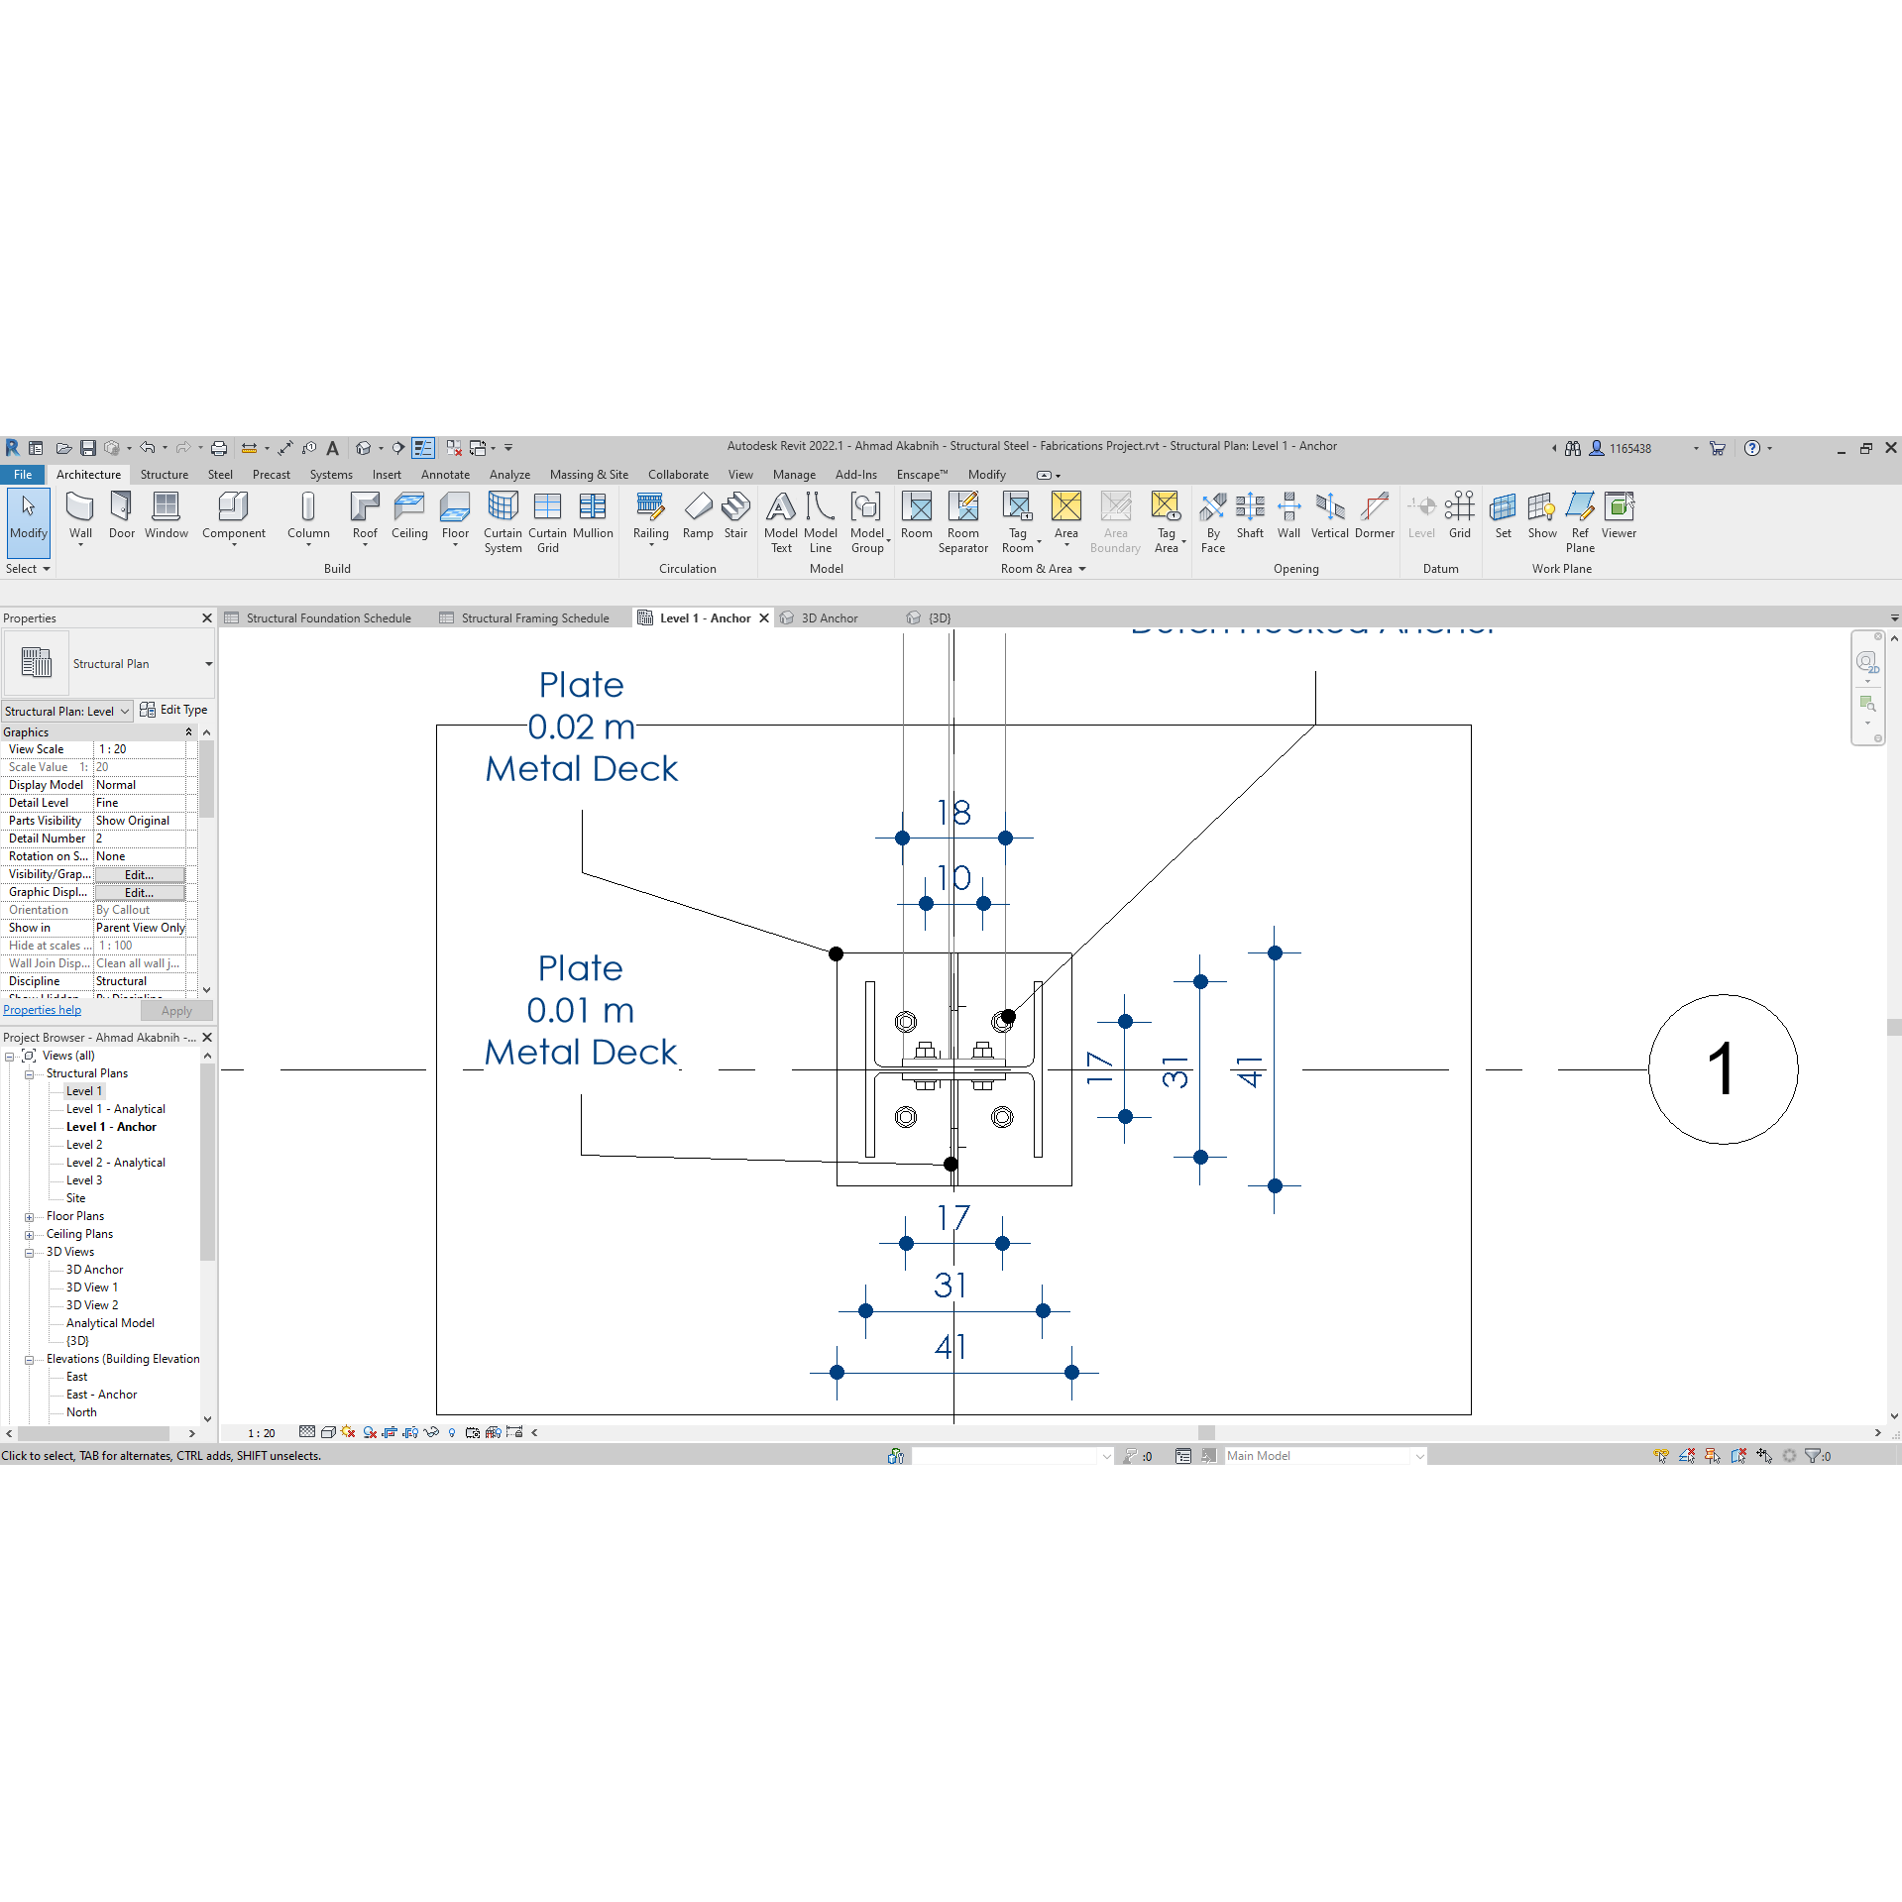Open the Properties help link

(43, 1010)
